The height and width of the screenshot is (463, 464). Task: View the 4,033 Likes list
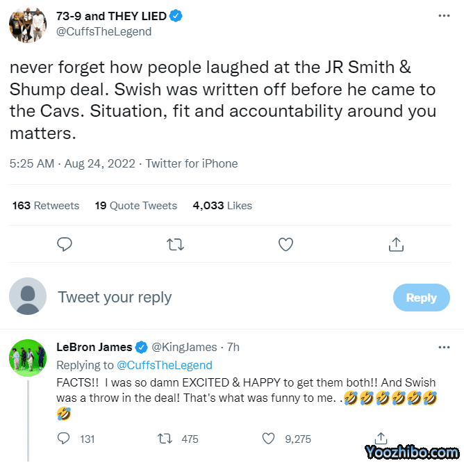pyautogui.click(x=222, y=206)
